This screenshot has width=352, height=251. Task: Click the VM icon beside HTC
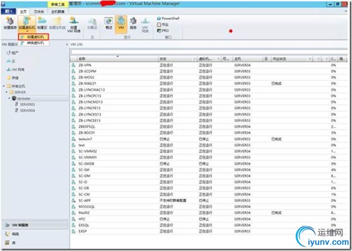tap(73, 219)
